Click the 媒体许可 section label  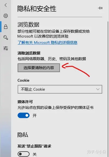click(25, 102)
